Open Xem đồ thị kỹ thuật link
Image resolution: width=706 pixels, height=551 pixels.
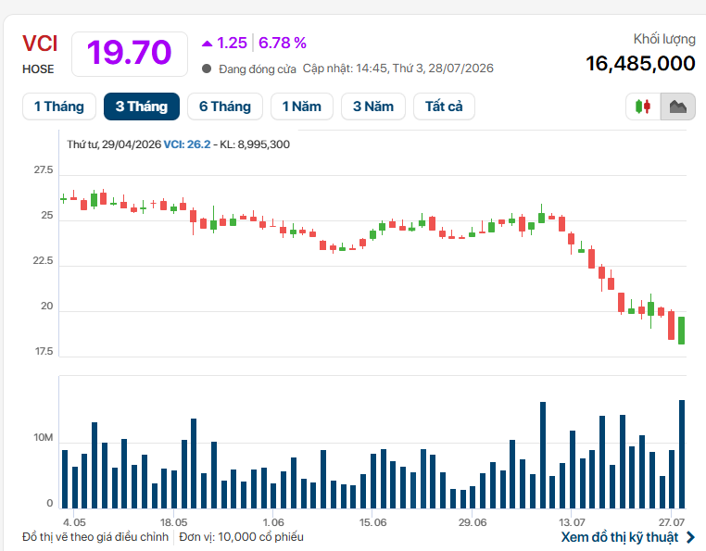pyautogui.click(x=620, y=537)
